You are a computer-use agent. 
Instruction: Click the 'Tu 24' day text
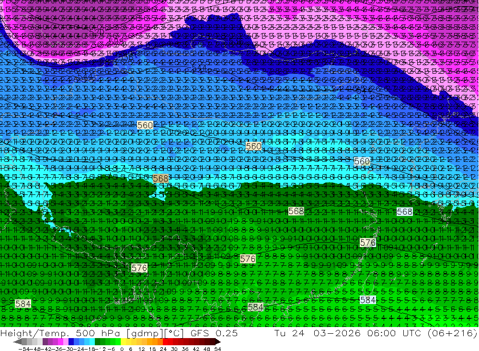pyautogui.click(x=289, y=333)
